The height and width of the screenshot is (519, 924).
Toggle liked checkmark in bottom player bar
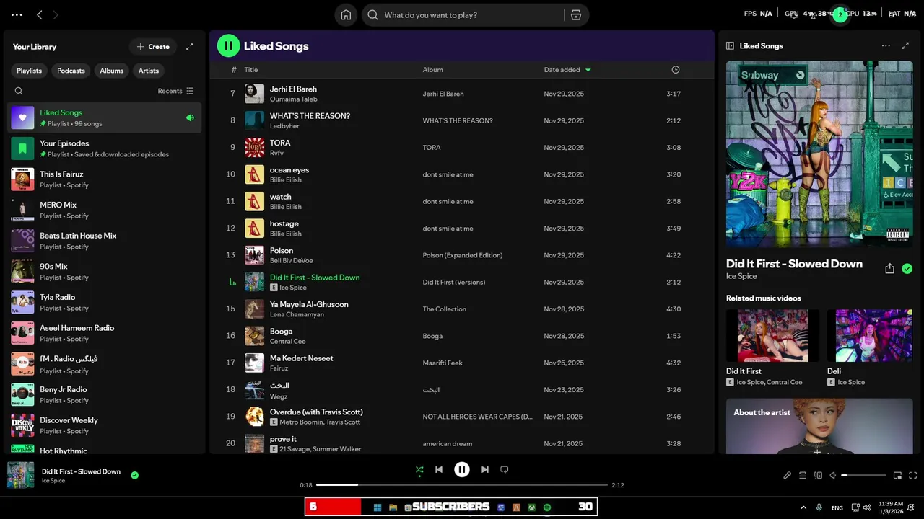(134, 475)
